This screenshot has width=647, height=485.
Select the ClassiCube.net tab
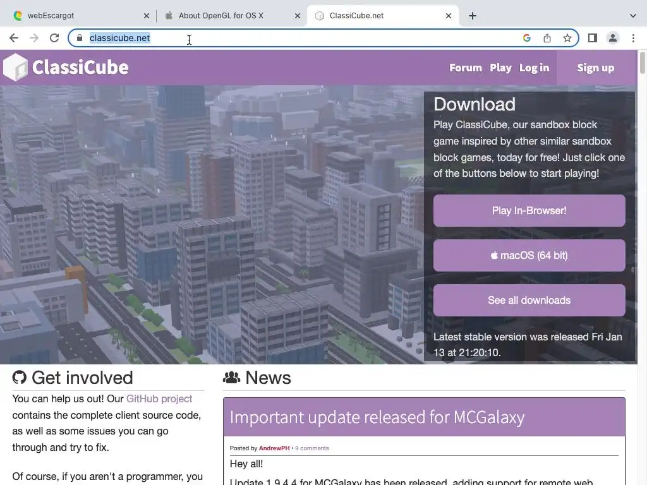coord(382,16)
